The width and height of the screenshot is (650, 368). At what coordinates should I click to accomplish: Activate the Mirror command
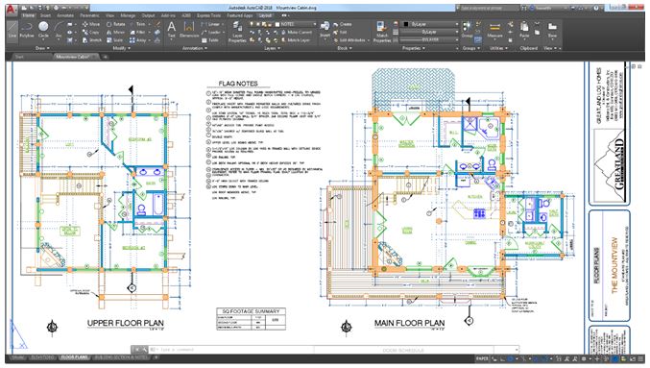pos(115,33)
